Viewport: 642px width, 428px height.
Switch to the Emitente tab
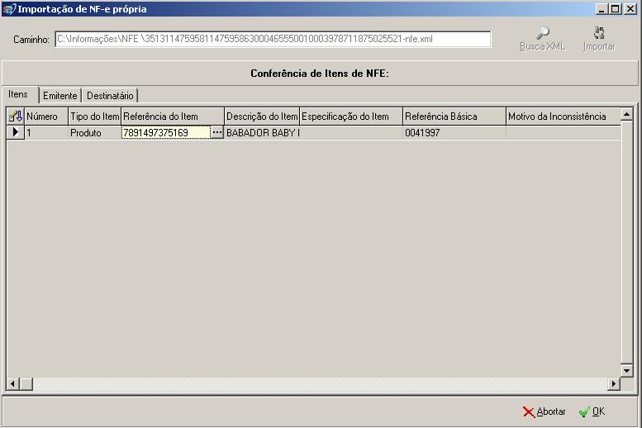59,96
